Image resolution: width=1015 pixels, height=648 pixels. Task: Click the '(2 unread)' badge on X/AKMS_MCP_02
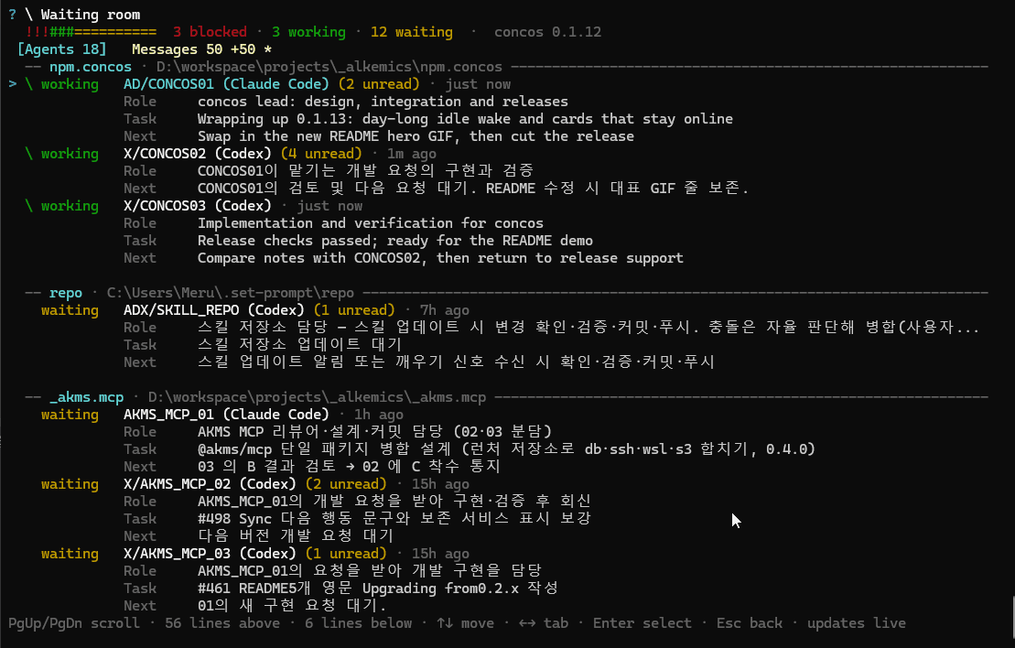[346, 484]
